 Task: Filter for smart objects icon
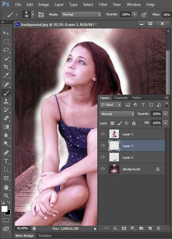(x=159, y=105)
